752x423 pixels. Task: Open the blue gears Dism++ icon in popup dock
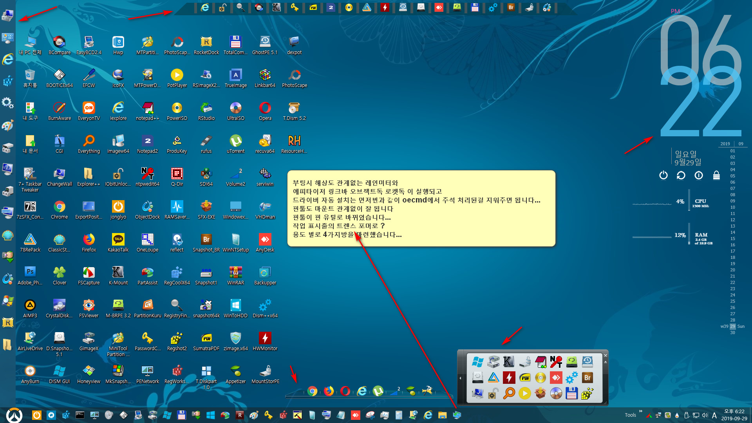(571, 377)
